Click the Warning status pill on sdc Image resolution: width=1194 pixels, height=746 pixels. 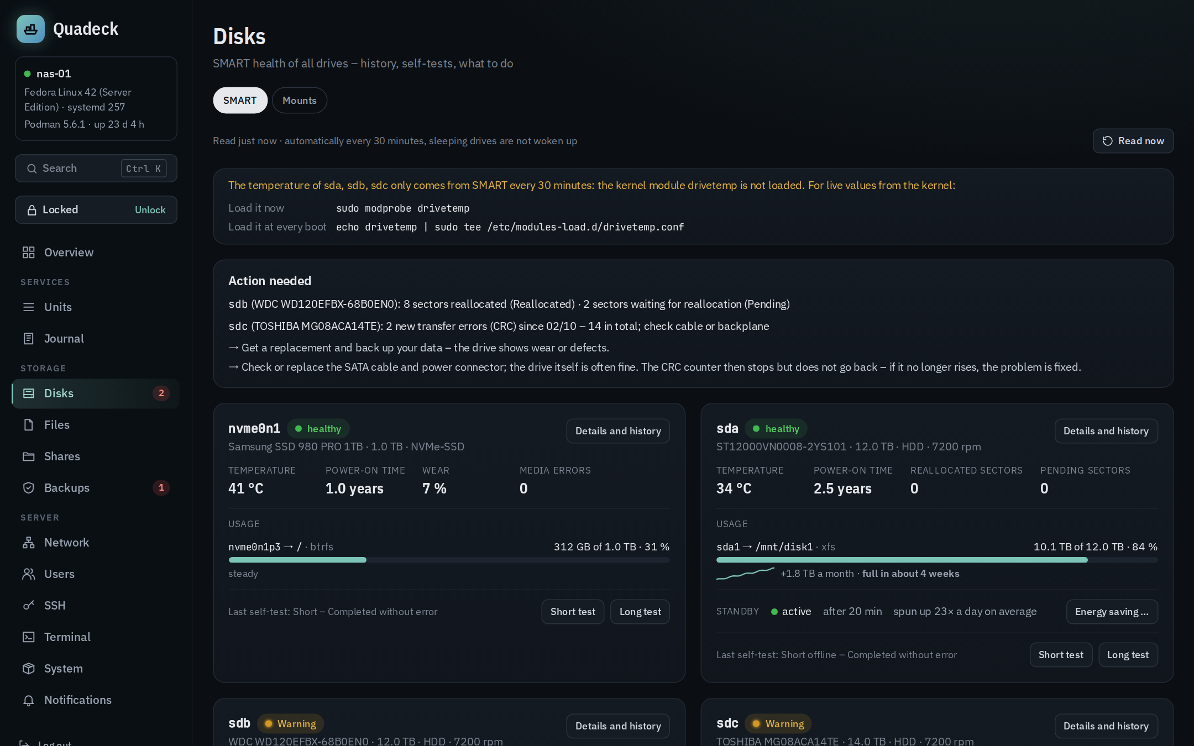[778, 724]
